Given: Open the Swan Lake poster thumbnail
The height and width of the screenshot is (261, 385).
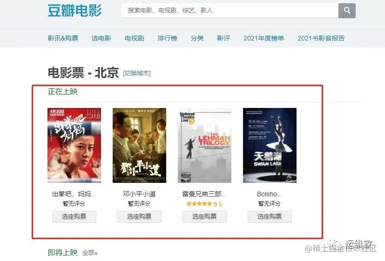Looking at the screenshot, I should [270, 145].
